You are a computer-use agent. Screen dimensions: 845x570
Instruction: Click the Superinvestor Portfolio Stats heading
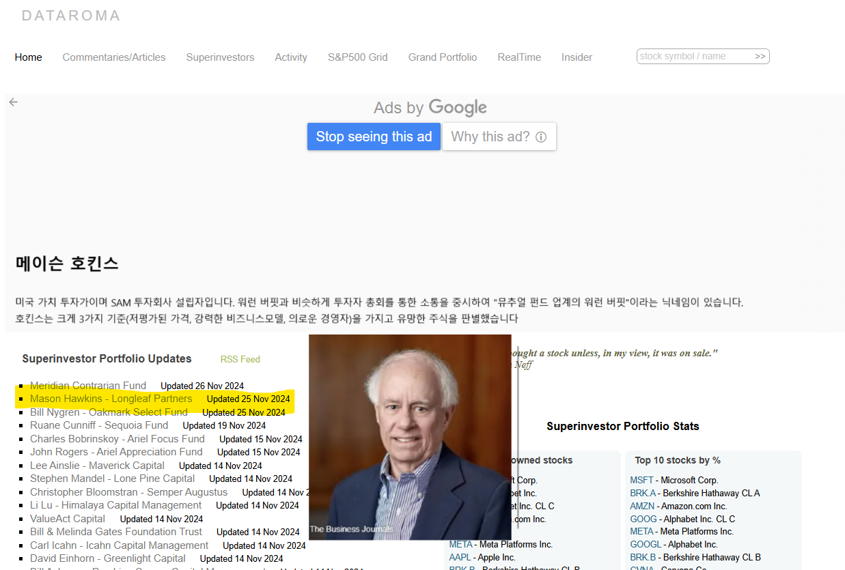pyautogui.click(x=623, y=427)
